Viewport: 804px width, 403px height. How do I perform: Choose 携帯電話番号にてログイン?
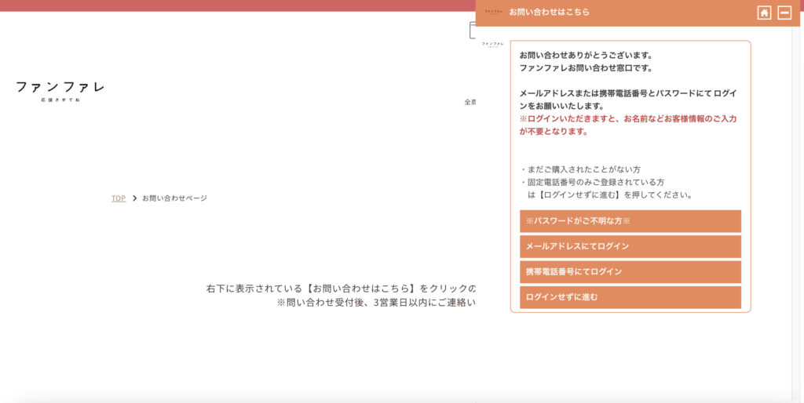(630, 272)
